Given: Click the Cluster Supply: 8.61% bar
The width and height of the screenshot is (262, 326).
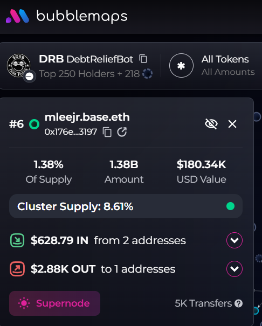Looking at the screenshot, I should [x=126, y=206].
